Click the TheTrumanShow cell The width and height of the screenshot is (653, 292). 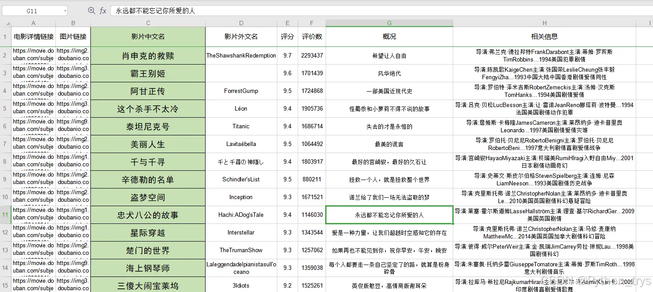coord(241,250)
